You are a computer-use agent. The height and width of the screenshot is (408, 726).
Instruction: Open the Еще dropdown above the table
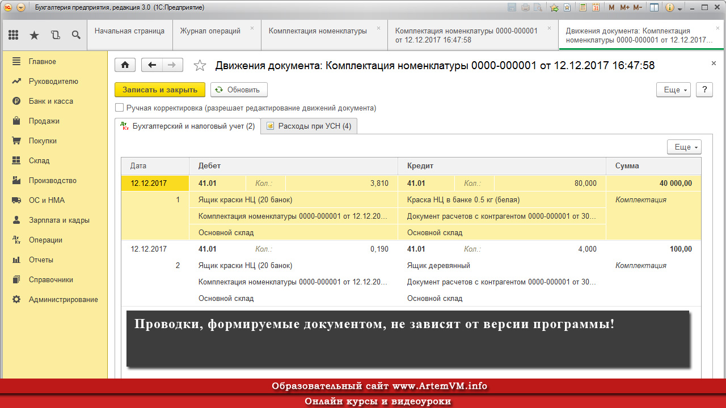pyautogui.click(x=684, y=147)
